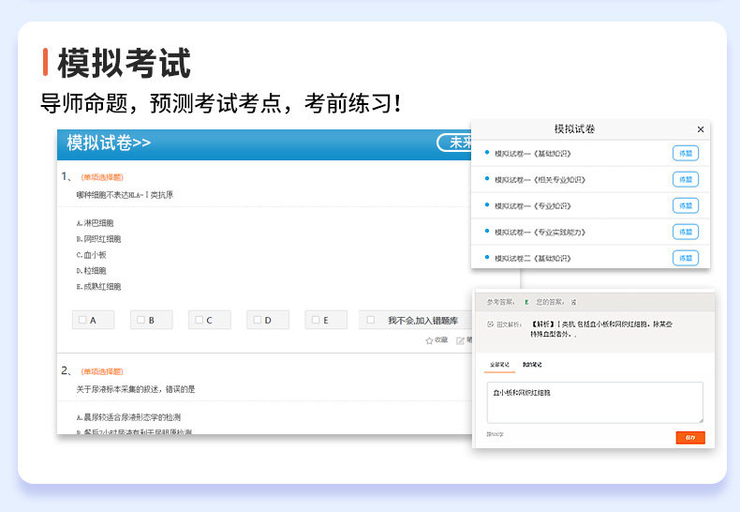The height and width of the screenshot is (512, 740).
Task: Click question 1 stem 哪种细胞不表达HLA-I类抗原
Action: tap(125, 195)
